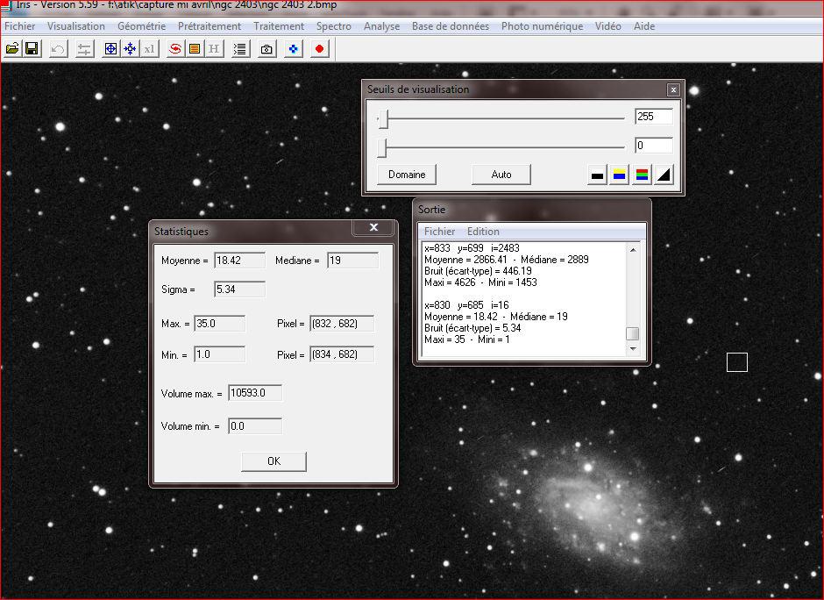Close the Seuils de visualisation window
The height and width of the screenshot is (600, 824).
pyautogui.click(x=673, y=90)
